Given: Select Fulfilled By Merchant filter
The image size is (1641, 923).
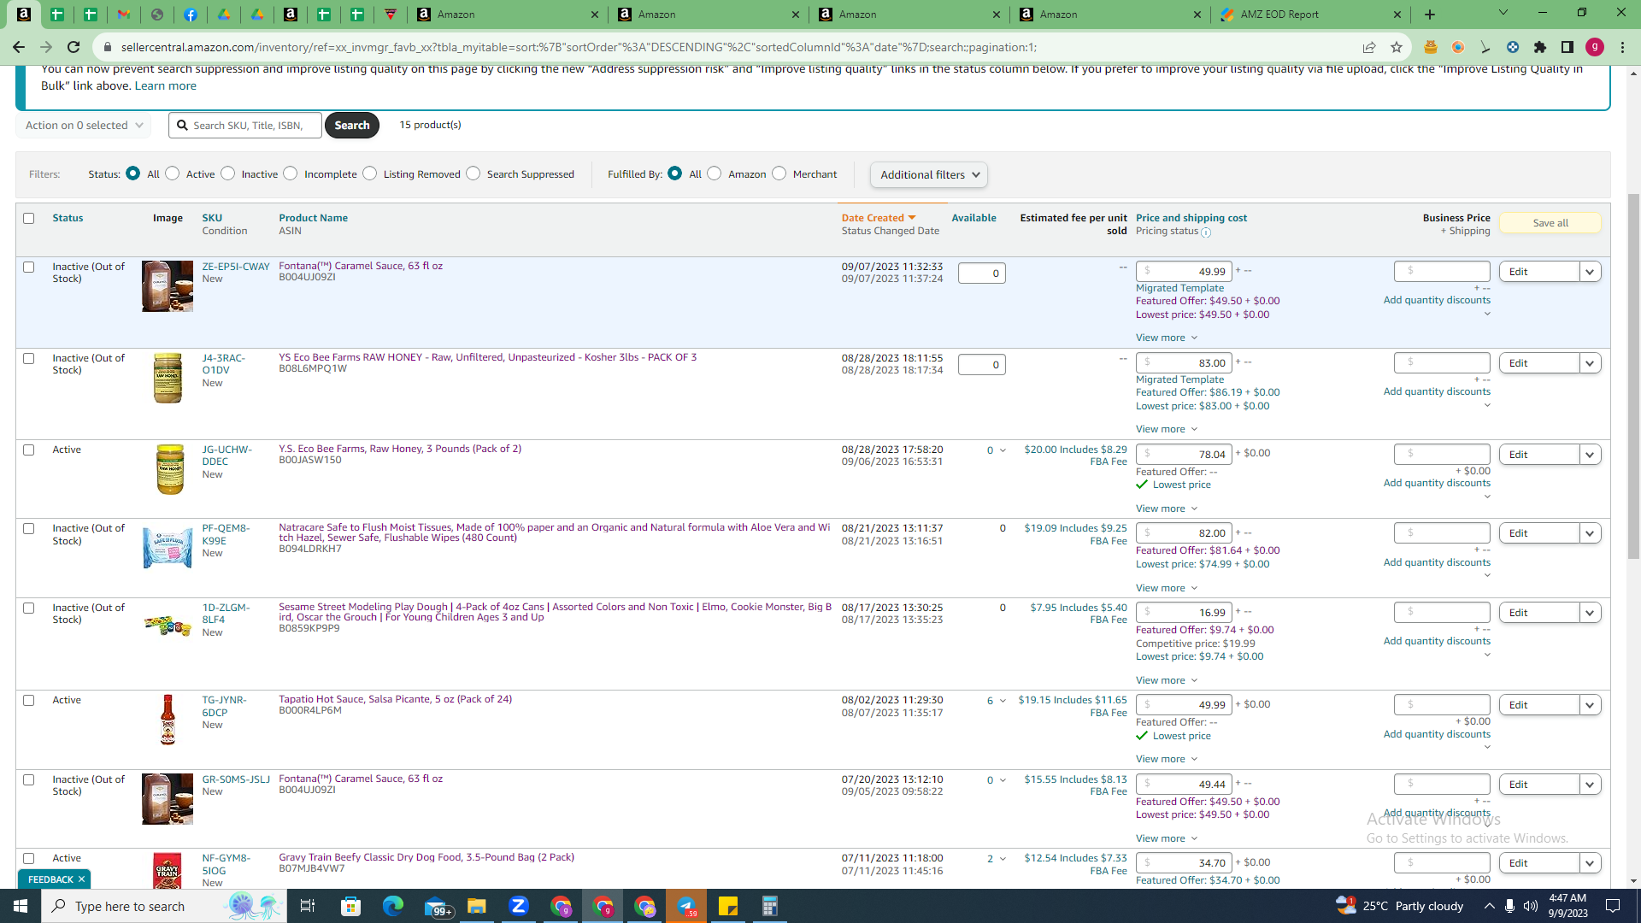Looking at the screenshot, I should [x=779, y=173].
